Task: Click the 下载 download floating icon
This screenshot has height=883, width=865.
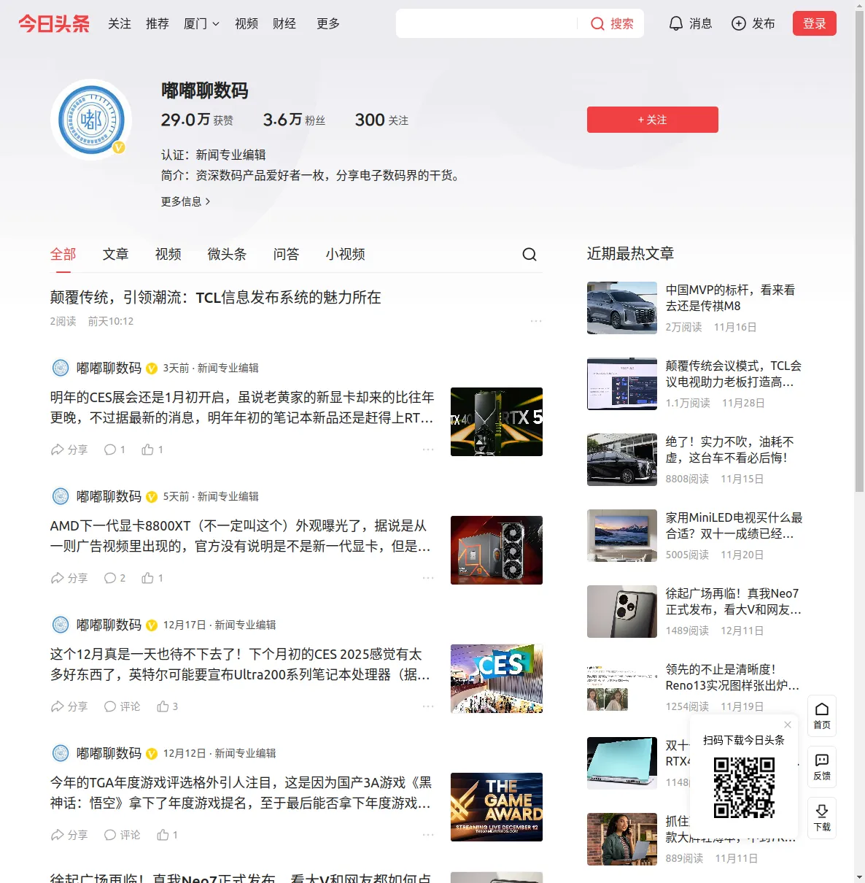Action: [x=822, y=818]
